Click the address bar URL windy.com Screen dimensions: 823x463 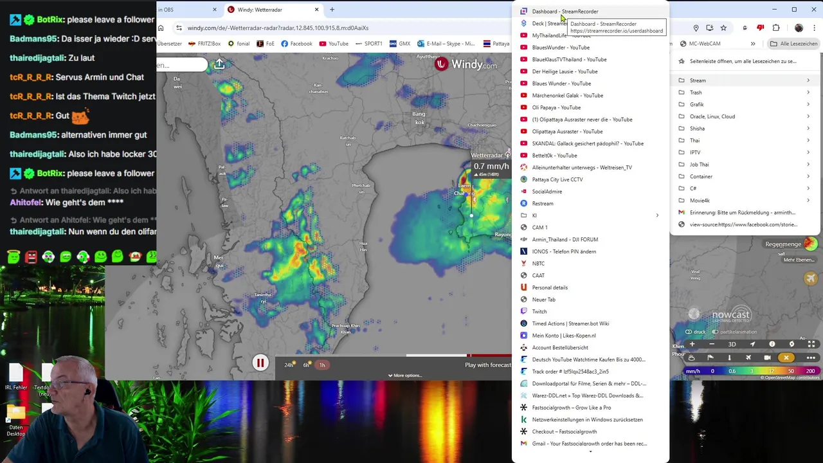point(278,28)
